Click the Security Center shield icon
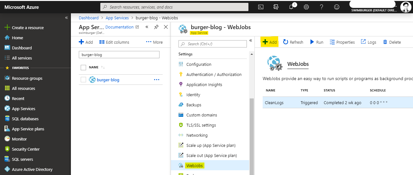Viewport: 413px width, 175px height. (7, 149)
